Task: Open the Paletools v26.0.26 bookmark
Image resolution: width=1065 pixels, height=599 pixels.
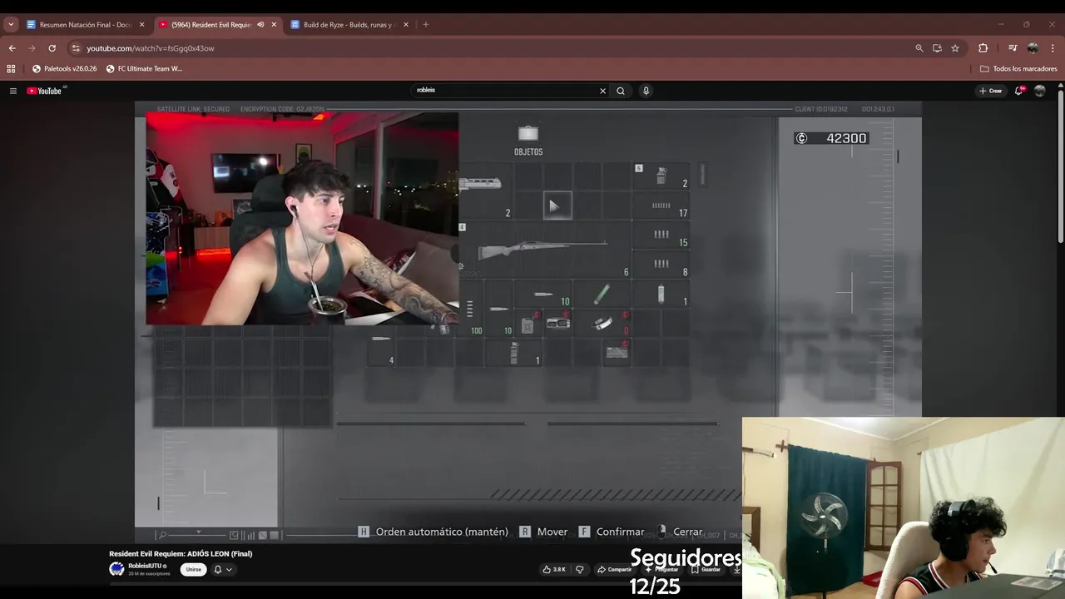Action: (x=64, y=69)
